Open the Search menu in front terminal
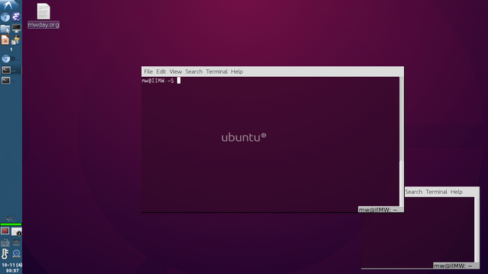This screenshot has width=488, height=274. point(194,72)
